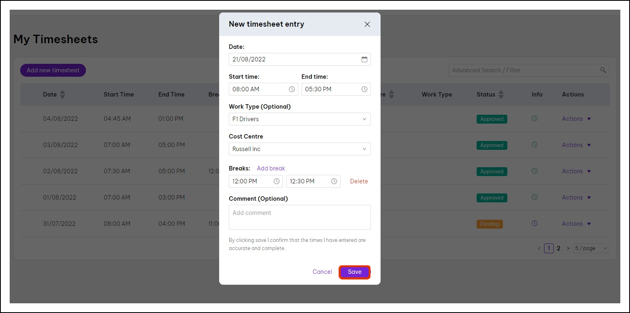Click the next page arrow
Viewport: 630px width, 313px height.
click(x=568, y=248)
